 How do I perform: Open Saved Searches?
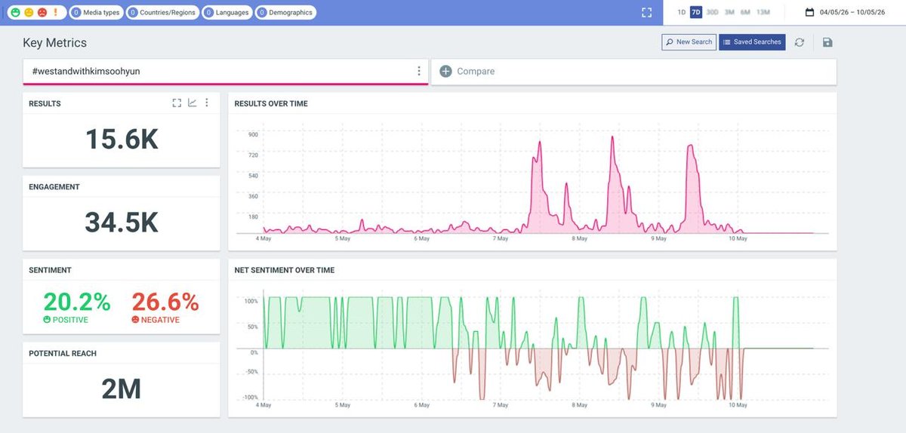[752, 42]
